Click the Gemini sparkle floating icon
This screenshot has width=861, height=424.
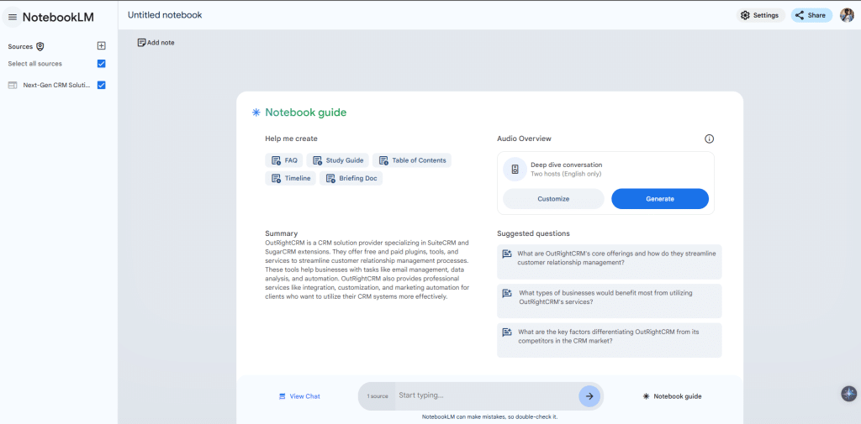tap(849, 393)
